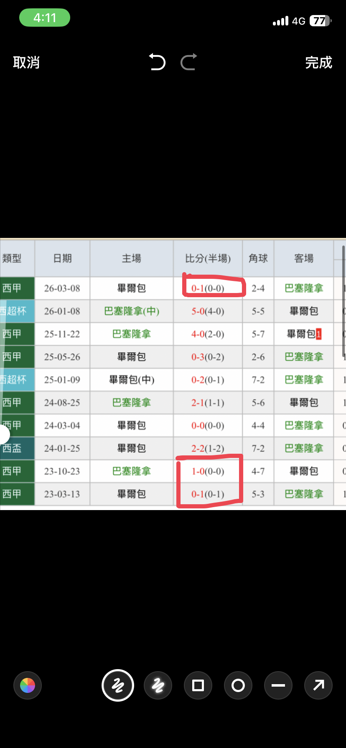The width and height of the screenshot is (346, 748).
Task: Click date cell 25-05-26
Action: (62, 357)
